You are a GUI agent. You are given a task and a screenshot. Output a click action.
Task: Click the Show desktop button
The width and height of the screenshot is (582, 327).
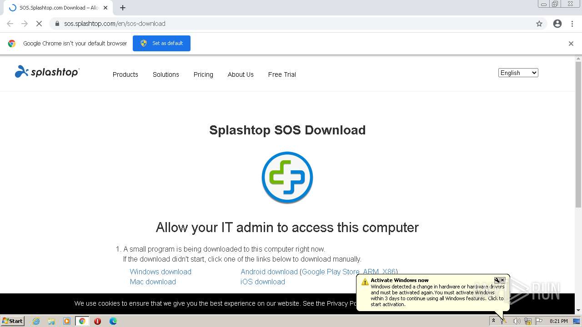[577, 321]
